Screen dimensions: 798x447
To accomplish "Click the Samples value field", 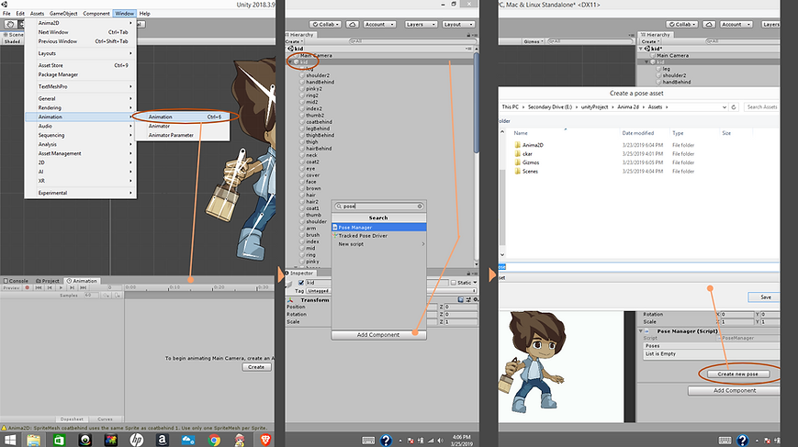I will (90, 295).
